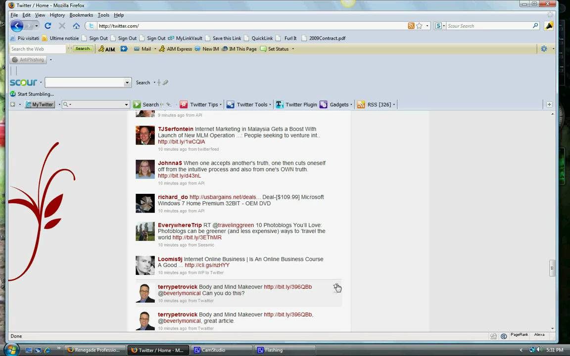Viewport: 570px width, 356px height.
Task: Click the Windows Start orb
Action: 12,350
